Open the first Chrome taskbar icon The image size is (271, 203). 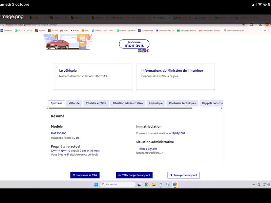(x=147, y=184)
